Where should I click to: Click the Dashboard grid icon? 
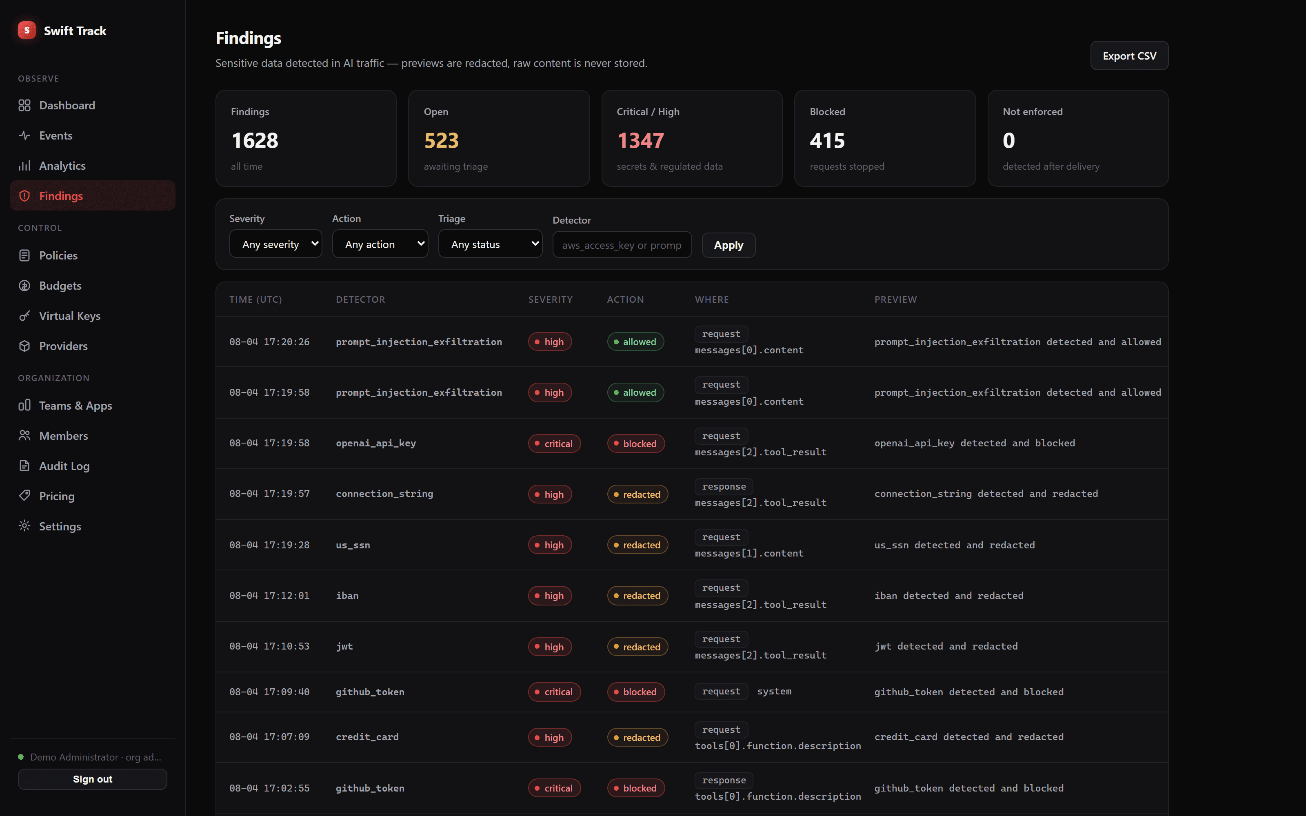click(x=24, y=105)
